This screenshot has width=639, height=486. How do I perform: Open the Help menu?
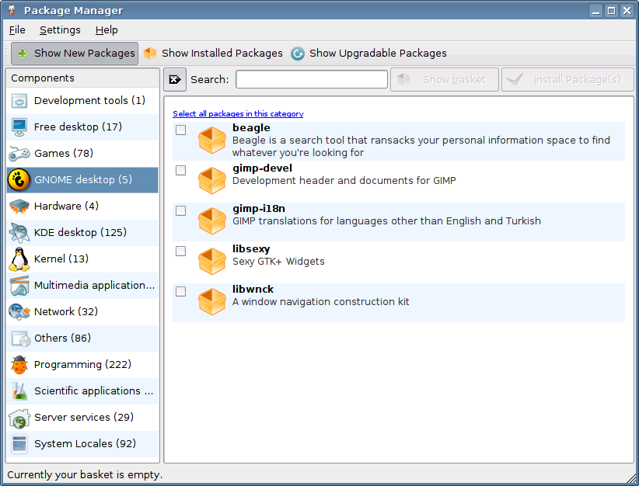pos(106,30)
